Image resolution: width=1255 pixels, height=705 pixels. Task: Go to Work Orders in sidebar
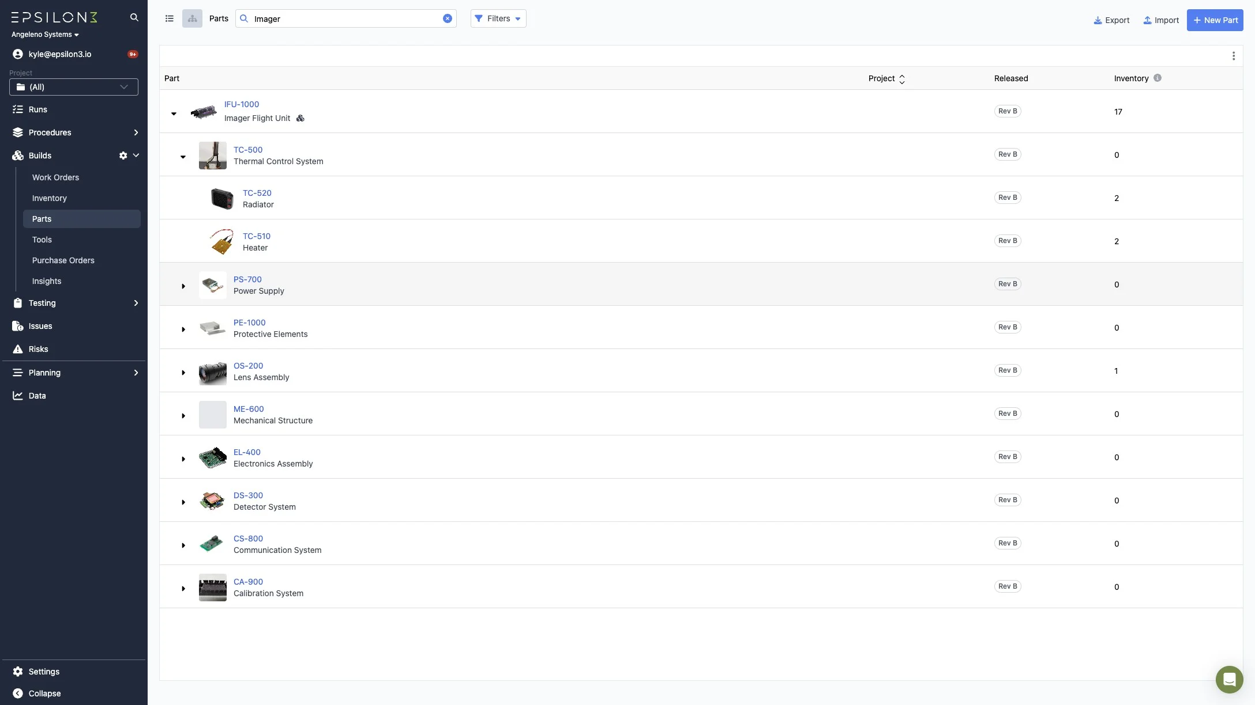tap(55, 177)
